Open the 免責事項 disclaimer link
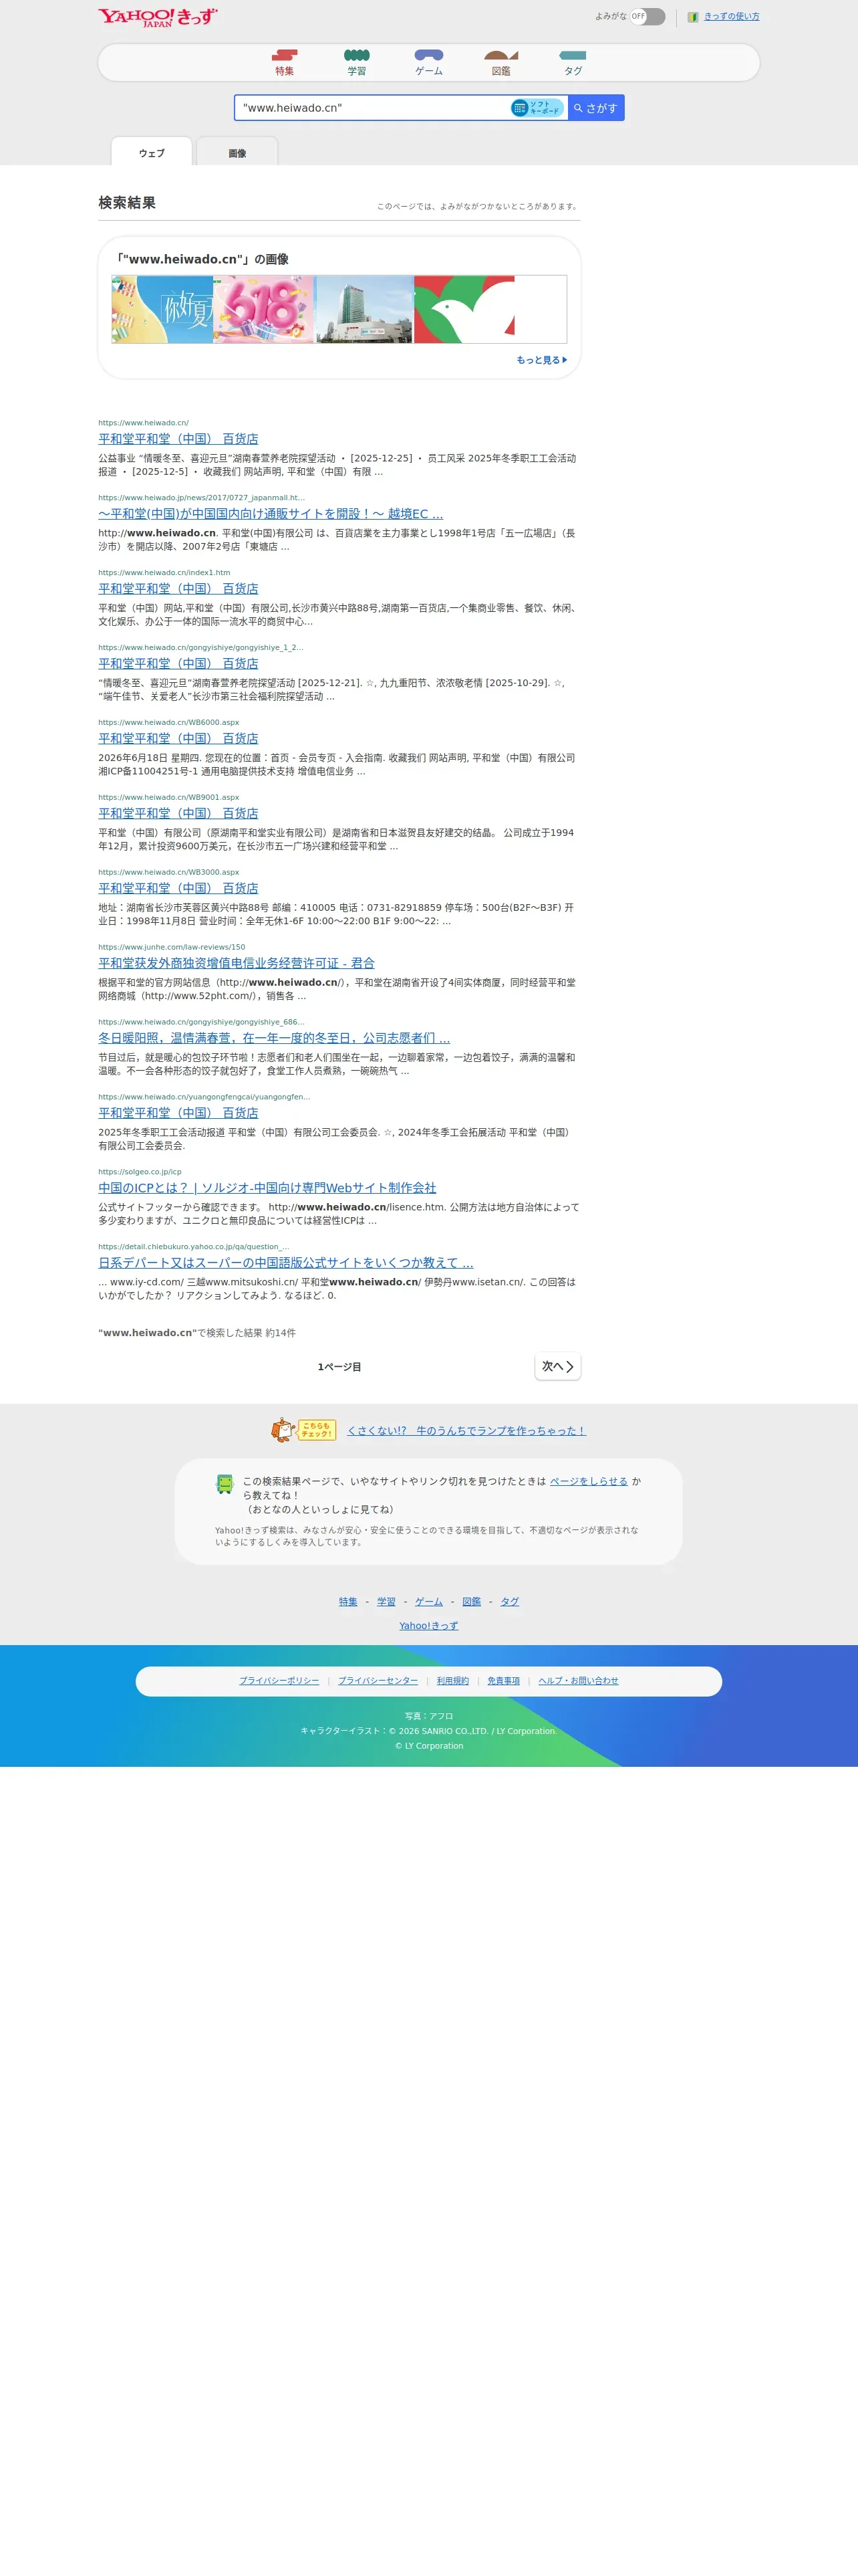This screenshot has width=858, height=2576. (x=503, y=1681)
